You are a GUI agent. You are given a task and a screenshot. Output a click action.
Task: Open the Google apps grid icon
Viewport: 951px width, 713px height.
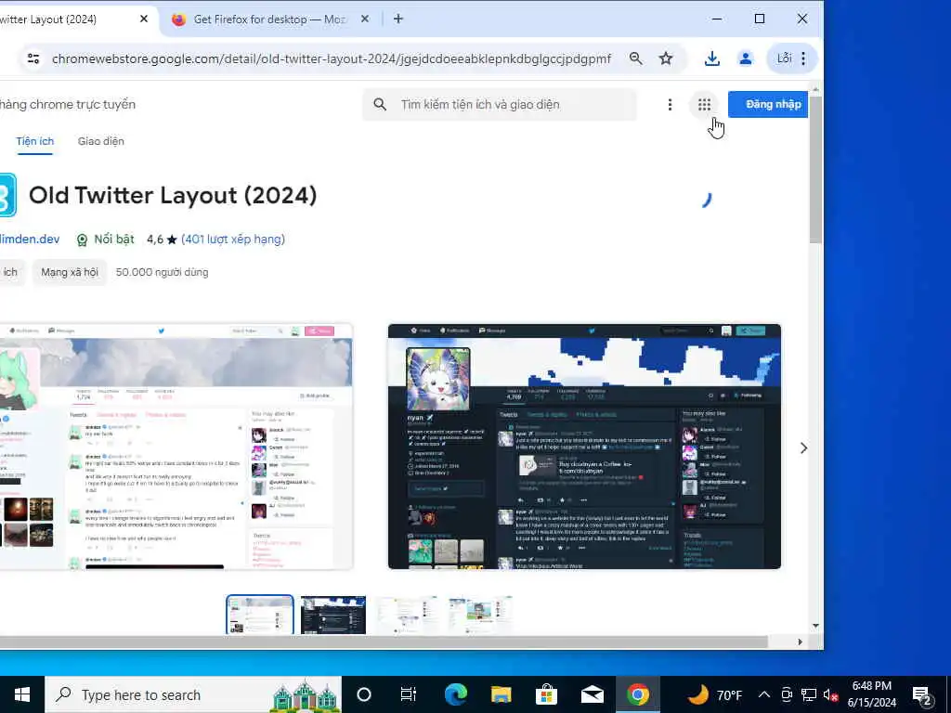tap(704, 105)
